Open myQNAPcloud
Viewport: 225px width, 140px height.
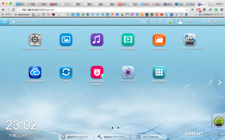click(35, 72)
